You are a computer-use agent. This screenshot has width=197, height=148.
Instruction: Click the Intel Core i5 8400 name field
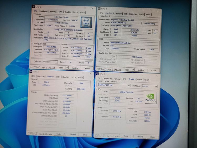click(x=61, y=17)
